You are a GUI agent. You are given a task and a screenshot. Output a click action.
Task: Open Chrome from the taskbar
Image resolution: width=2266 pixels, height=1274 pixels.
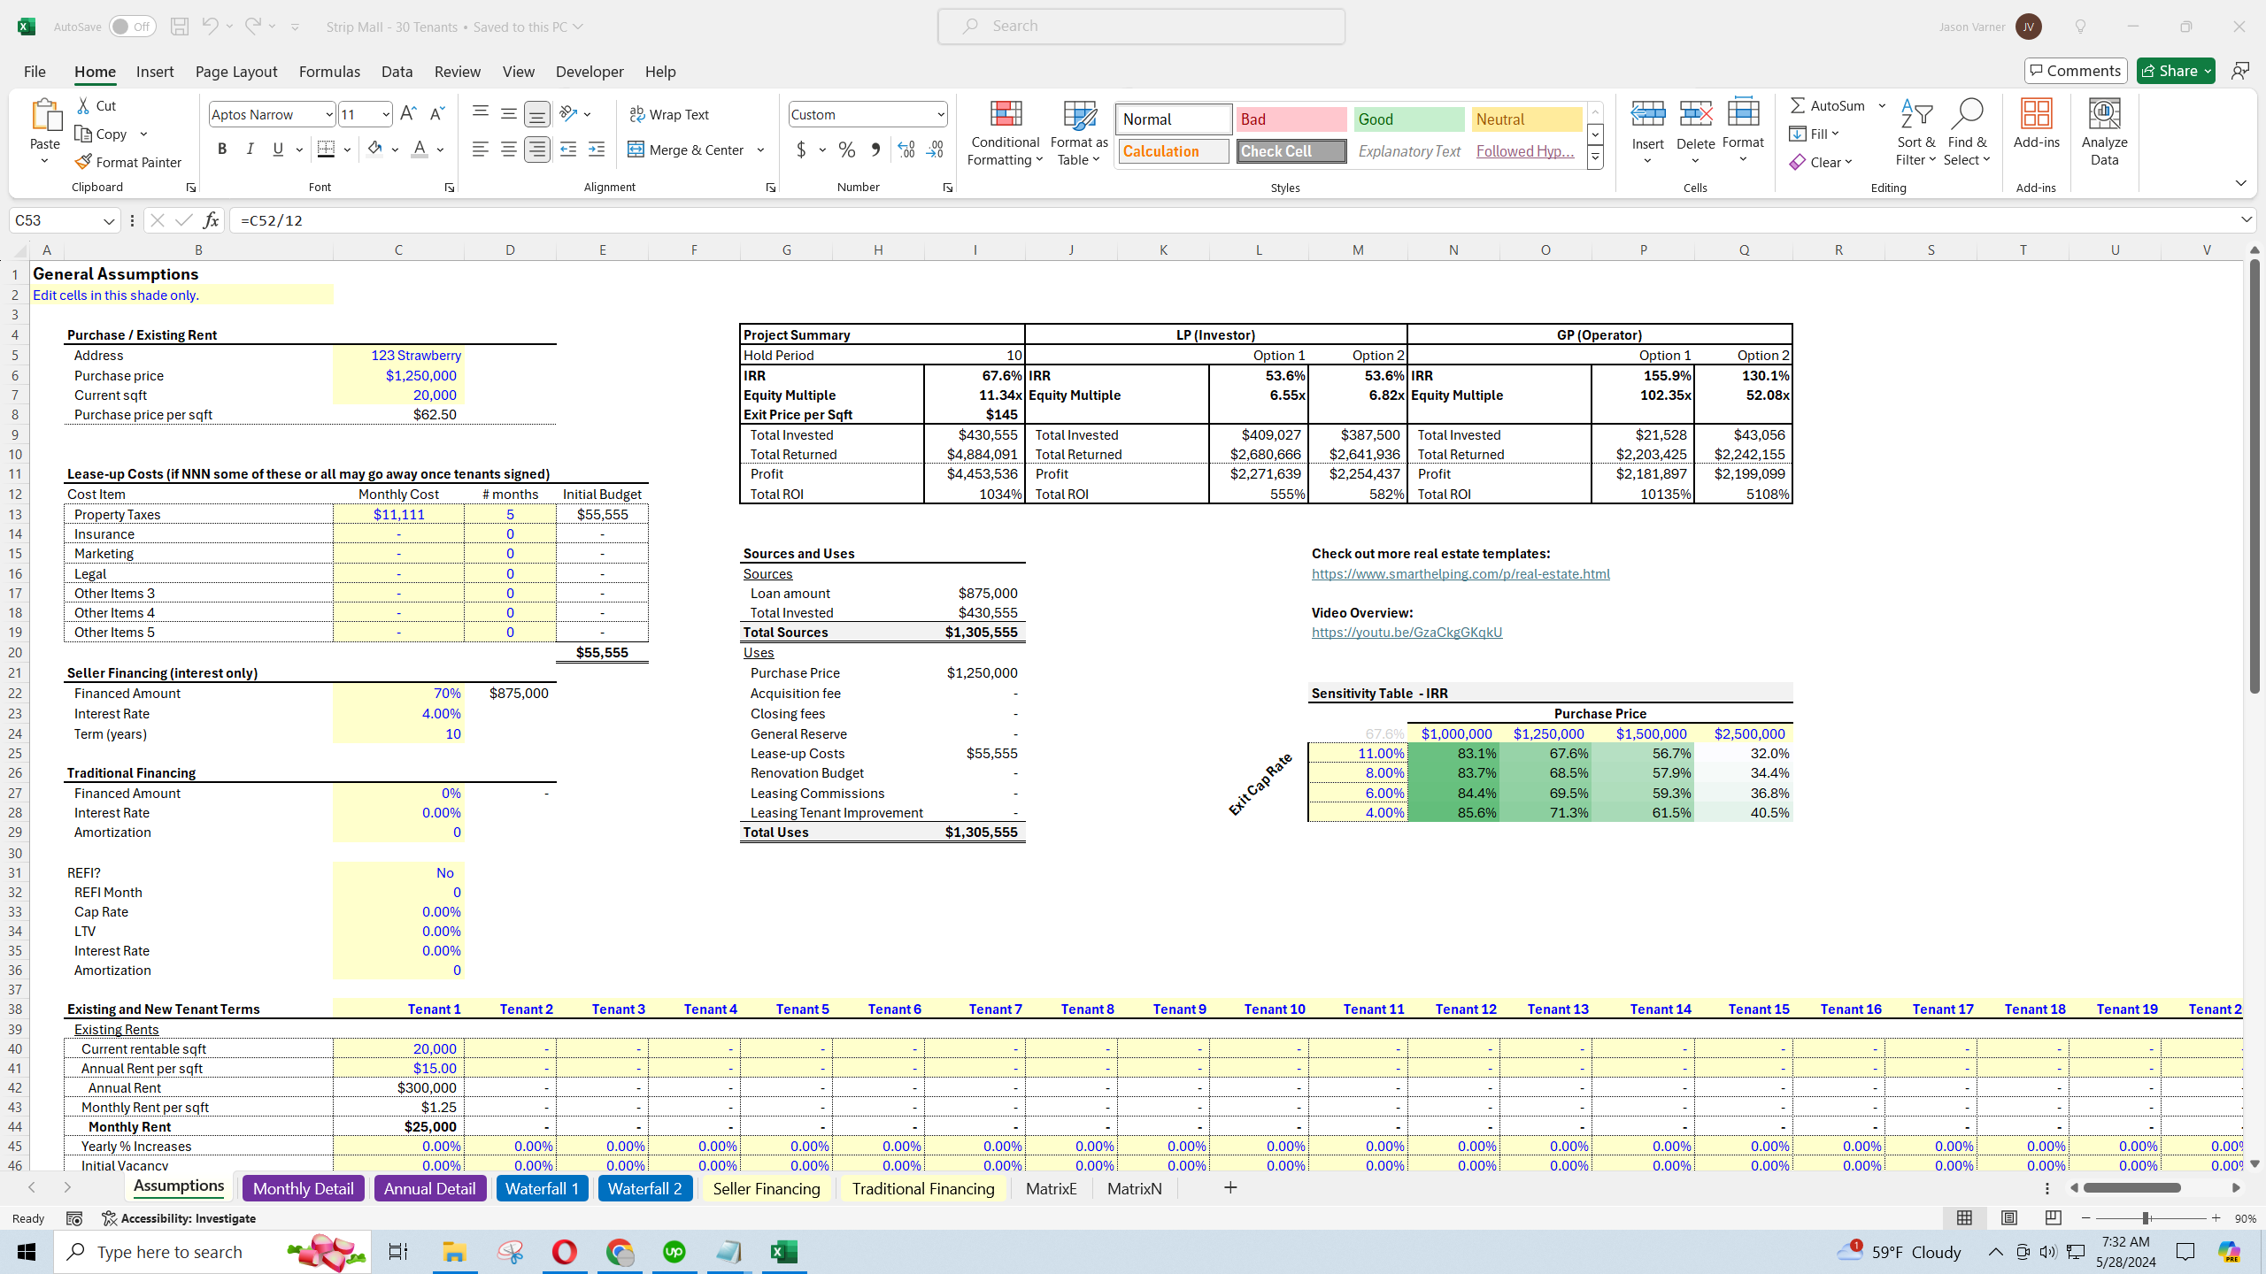620,1252
